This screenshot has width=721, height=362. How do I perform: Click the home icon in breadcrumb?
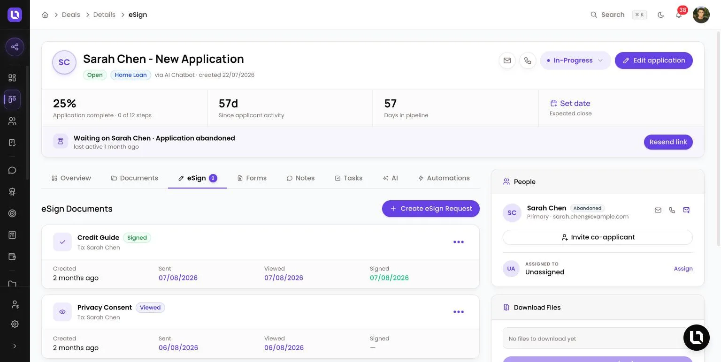(45, 15)
